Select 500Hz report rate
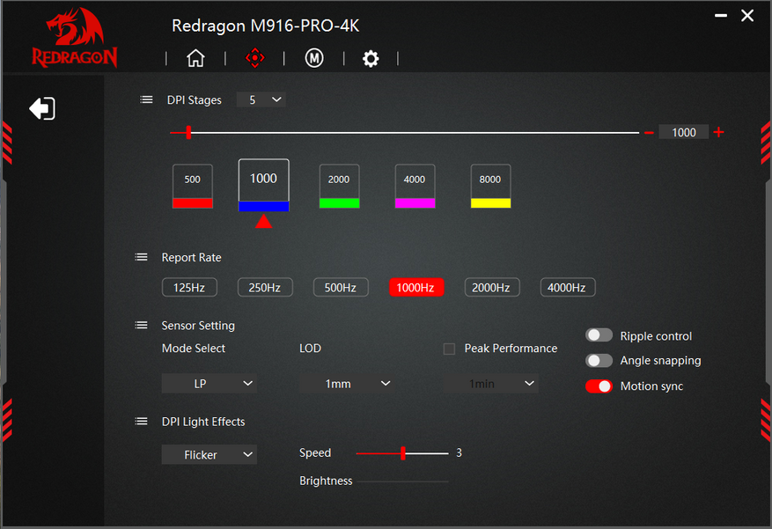772x529 pixels. (341, 287)
